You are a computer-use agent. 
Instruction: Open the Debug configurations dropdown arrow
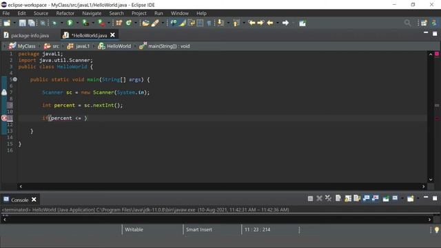61,23
